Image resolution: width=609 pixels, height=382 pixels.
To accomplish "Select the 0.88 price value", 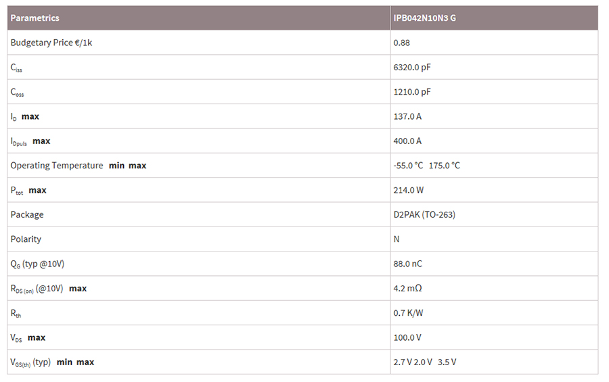I will click(x=402, y=43).
